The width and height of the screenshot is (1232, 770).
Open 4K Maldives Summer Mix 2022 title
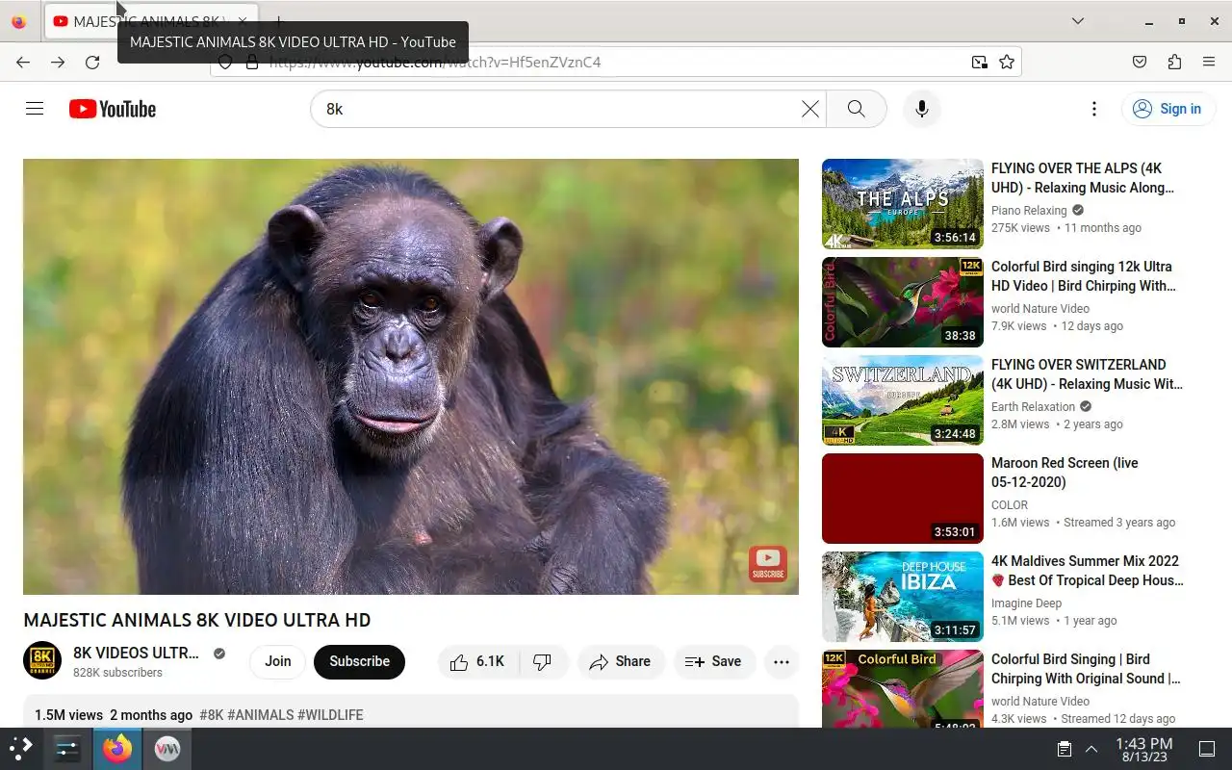point(1088,571)
